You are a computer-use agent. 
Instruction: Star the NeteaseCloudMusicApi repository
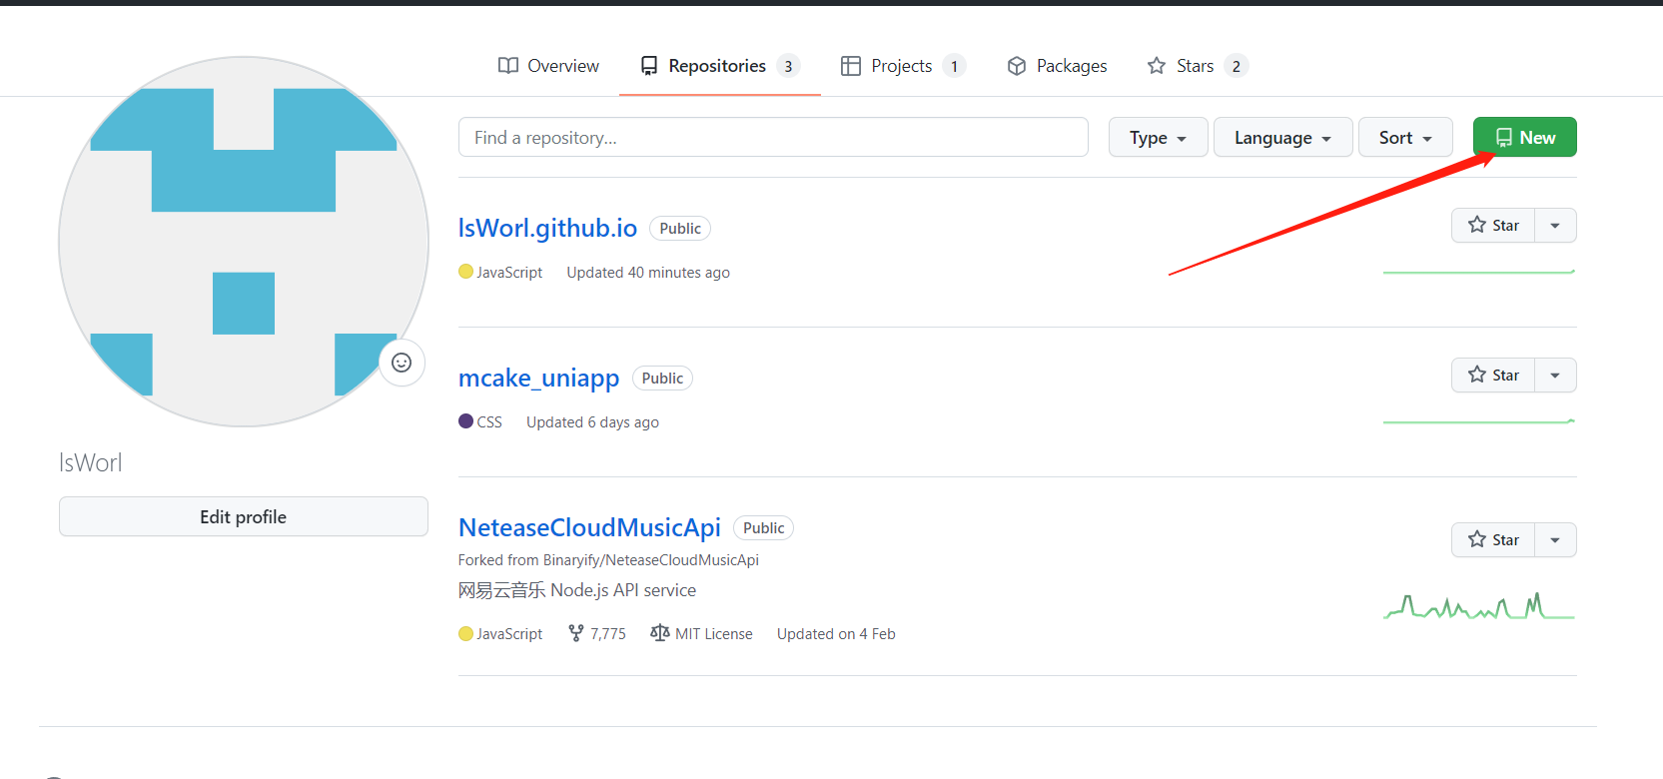coord(1493,539)
